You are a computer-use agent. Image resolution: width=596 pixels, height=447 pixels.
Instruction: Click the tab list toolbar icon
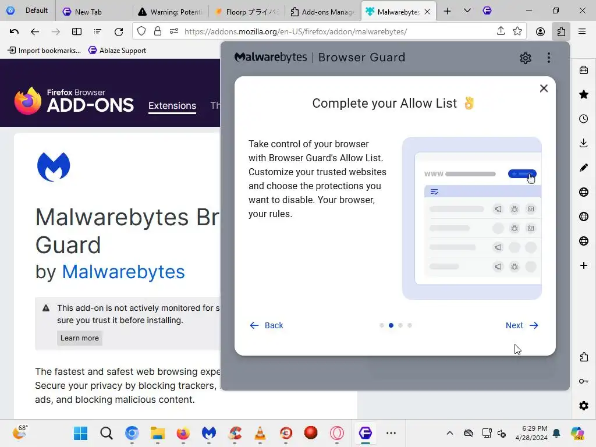click(x=98, y=31)
